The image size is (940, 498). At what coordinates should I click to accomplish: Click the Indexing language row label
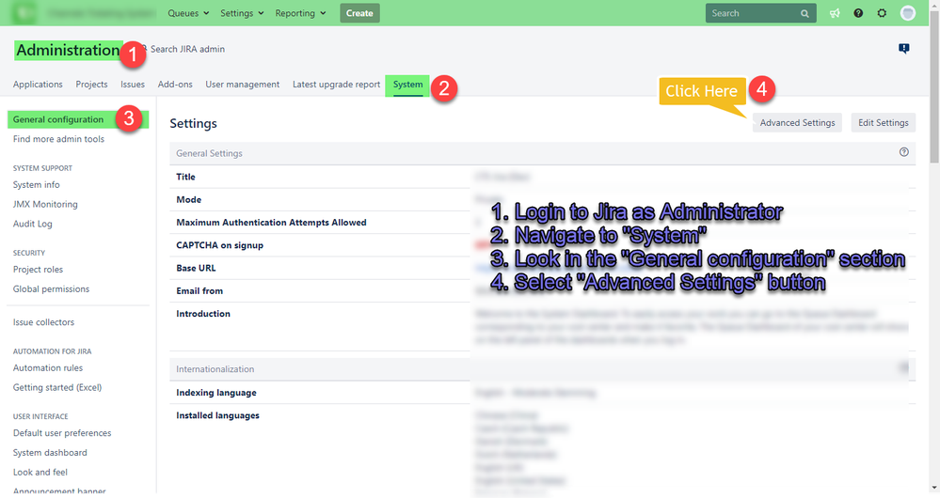pyautogui.click(x=216, y=393)
